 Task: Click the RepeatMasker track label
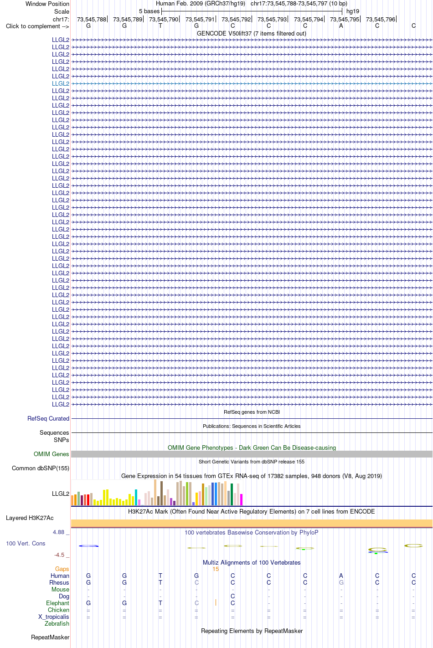tap(50, 637)
